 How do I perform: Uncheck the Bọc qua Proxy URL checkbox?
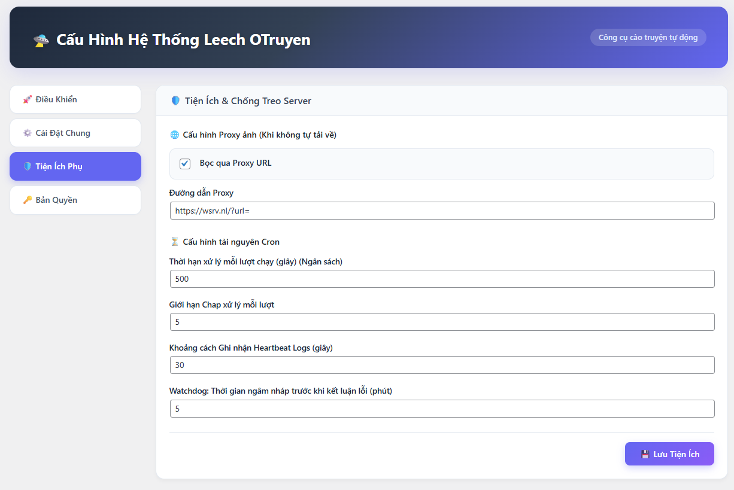pos(185,164)
